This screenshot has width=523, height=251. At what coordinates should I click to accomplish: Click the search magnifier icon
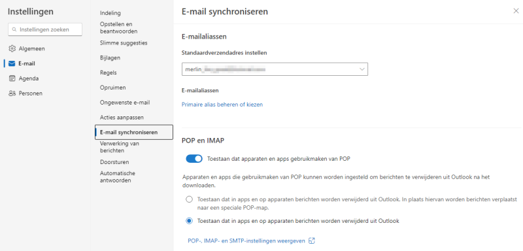(x=14, y=29)
